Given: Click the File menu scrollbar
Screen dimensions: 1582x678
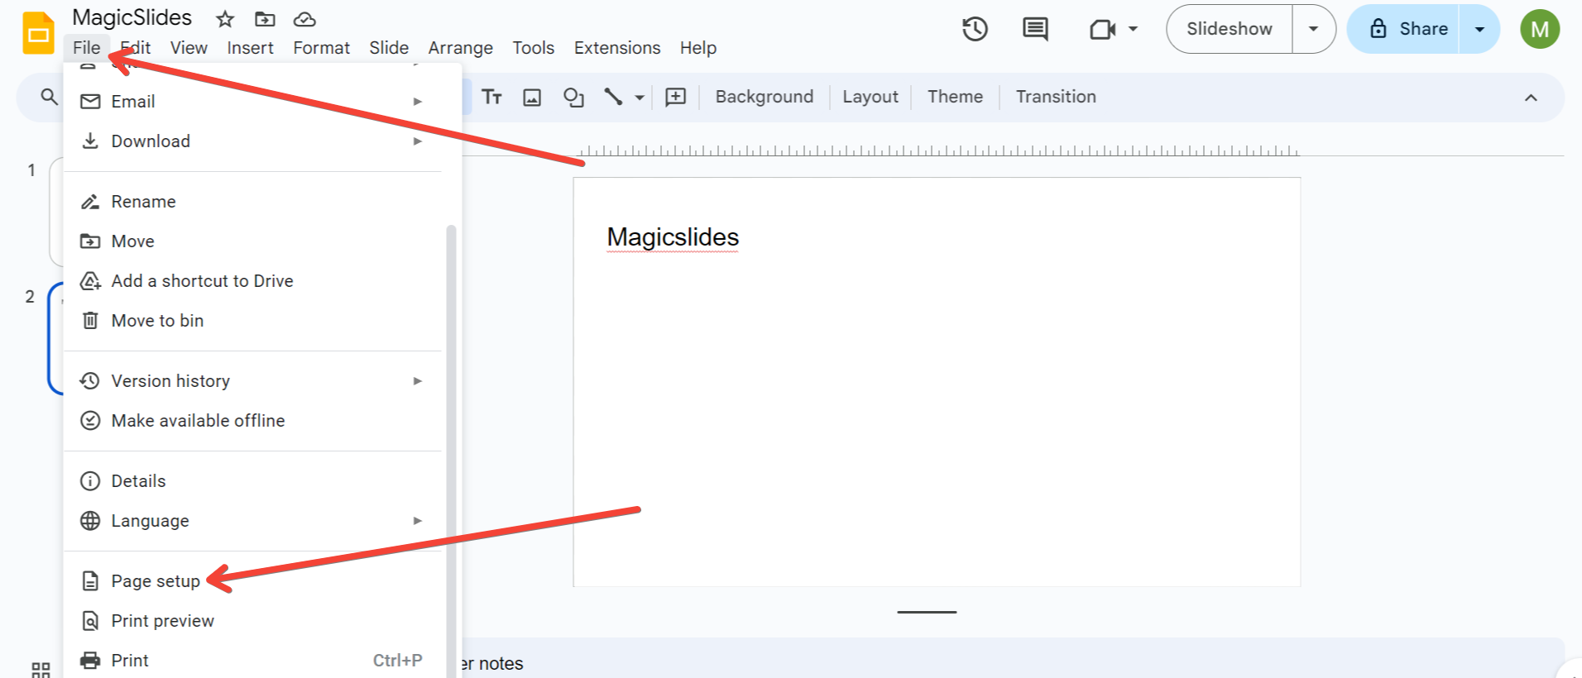Looking at the screenshot, I should point(451,451).
